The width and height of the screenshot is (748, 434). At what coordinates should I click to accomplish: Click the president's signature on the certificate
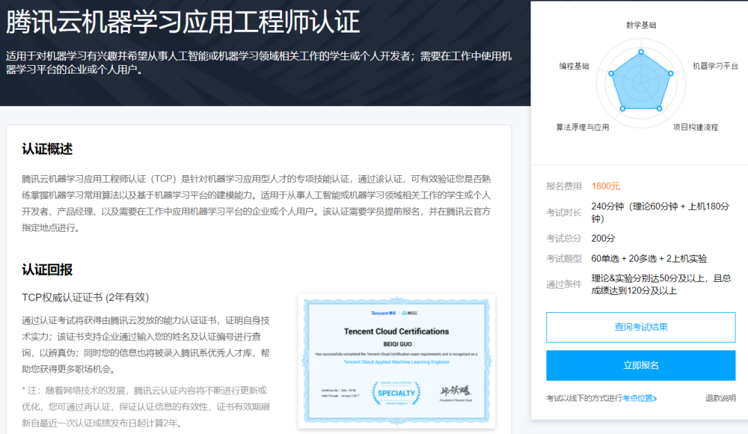click(x=455, y=391)
